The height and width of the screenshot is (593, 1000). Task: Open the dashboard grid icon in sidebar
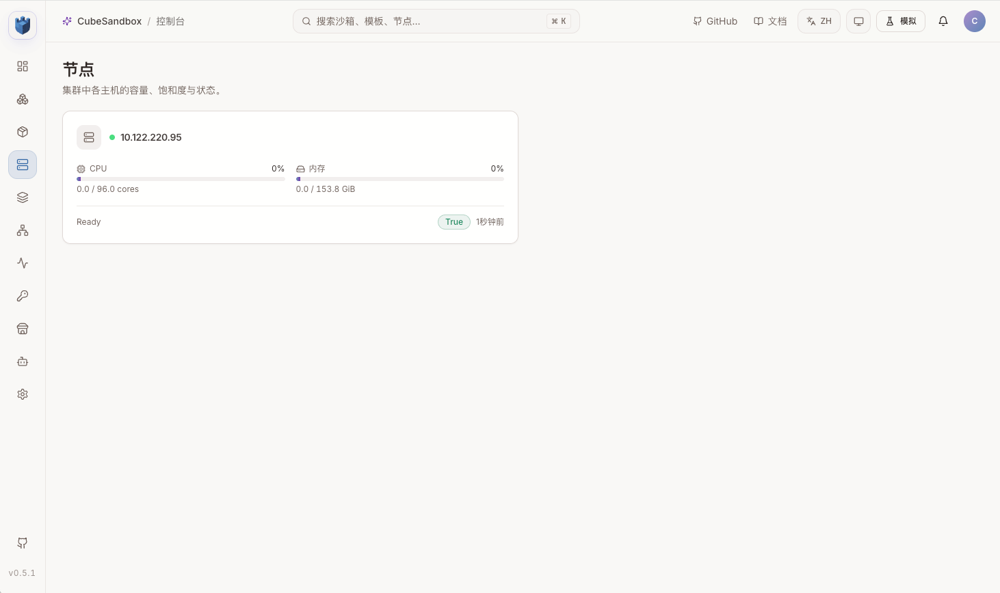point(23,66)
